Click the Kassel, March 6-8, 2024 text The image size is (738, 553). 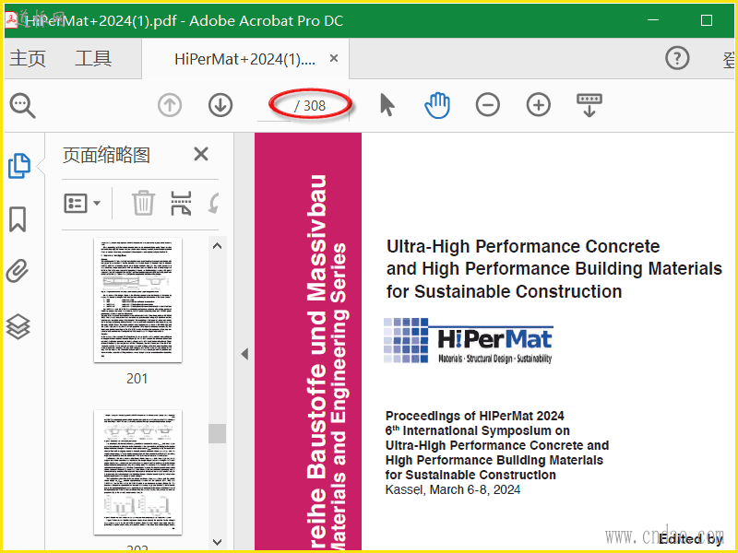pos(453,490)
